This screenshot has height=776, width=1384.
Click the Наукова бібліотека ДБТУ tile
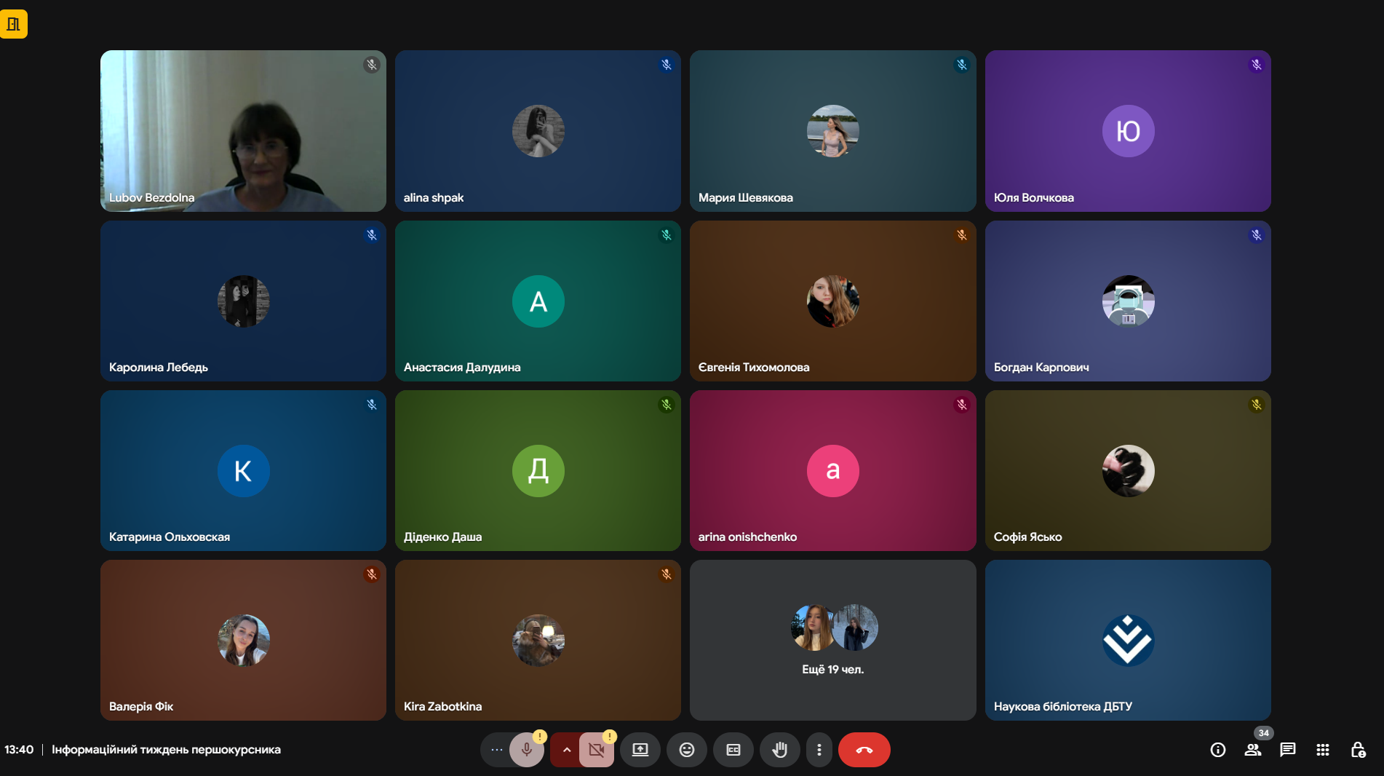1127,640
